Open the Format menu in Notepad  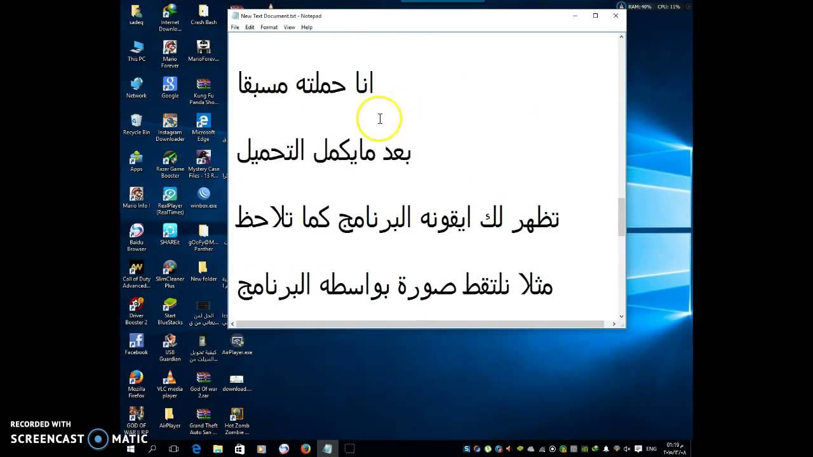[x=269, y=27]
